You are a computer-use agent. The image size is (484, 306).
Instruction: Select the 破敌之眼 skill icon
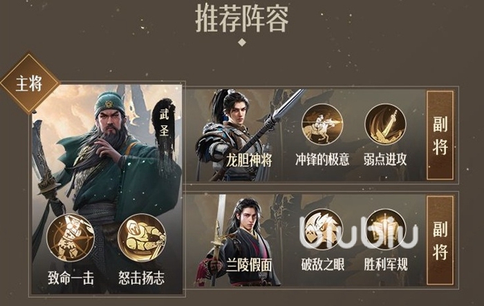tap(322, 229)
